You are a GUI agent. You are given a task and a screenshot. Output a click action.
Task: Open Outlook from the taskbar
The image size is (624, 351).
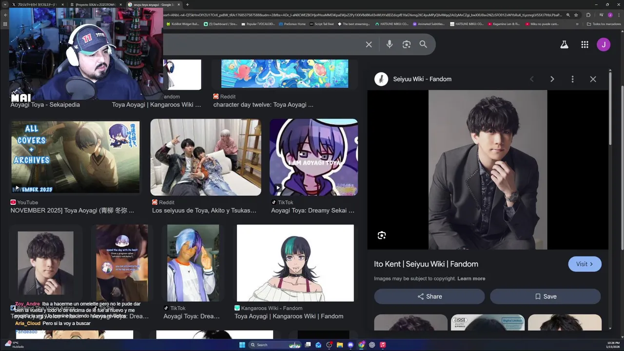click(318, 345)
